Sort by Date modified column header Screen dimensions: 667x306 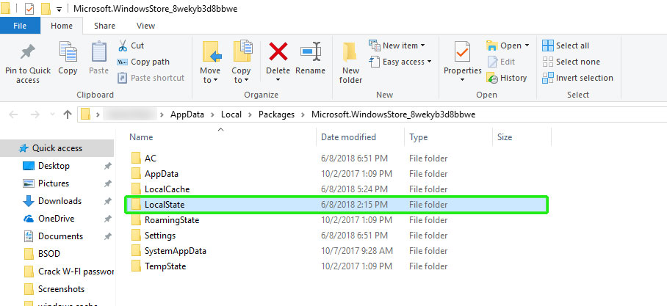(348, 137)
